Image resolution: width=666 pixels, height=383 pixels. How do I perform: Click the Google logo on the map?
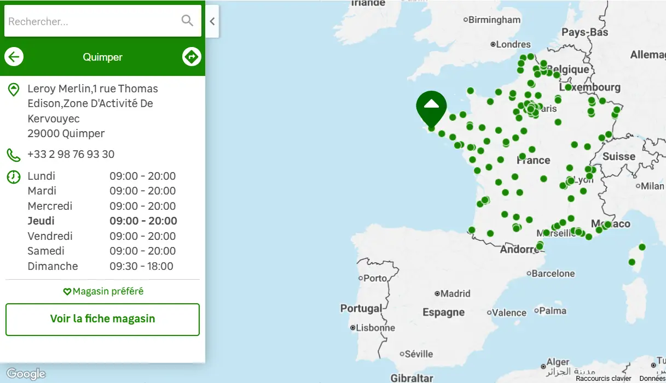point(25,373)
